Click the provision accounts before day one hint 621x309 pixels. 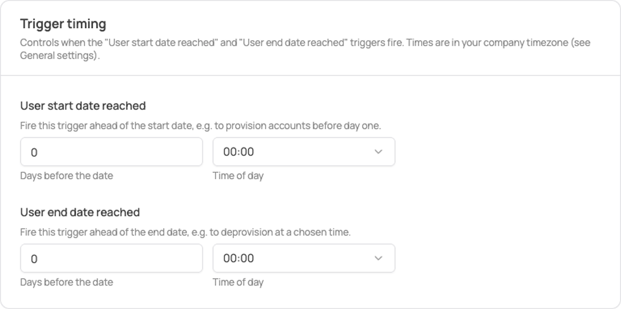tap(201, 126)
